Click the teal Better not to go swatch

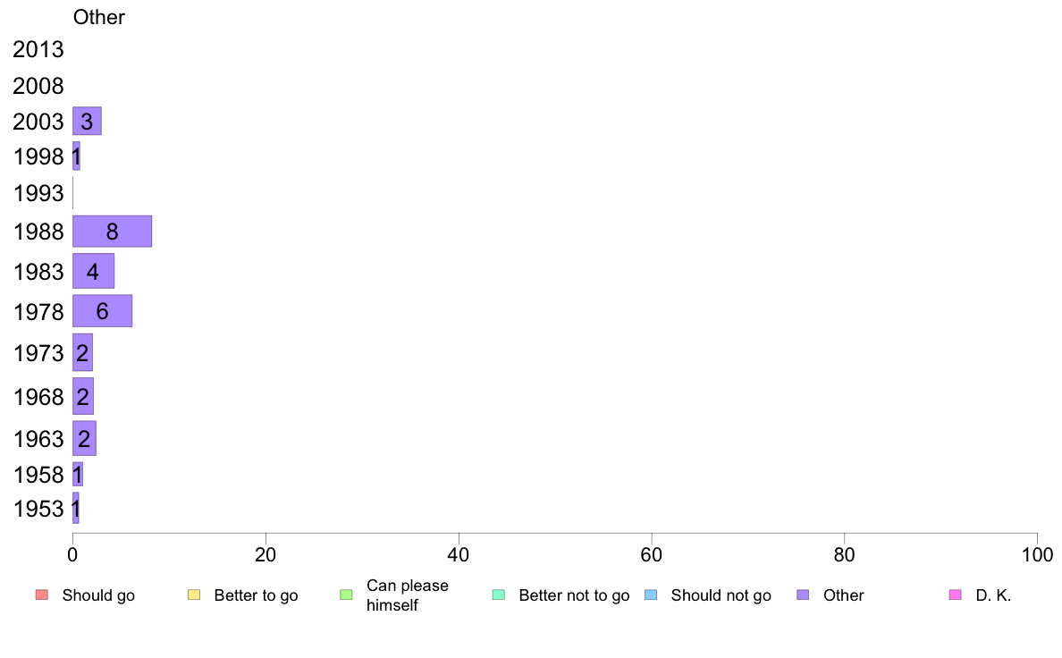pyautogui.click(x=499, y=595)
